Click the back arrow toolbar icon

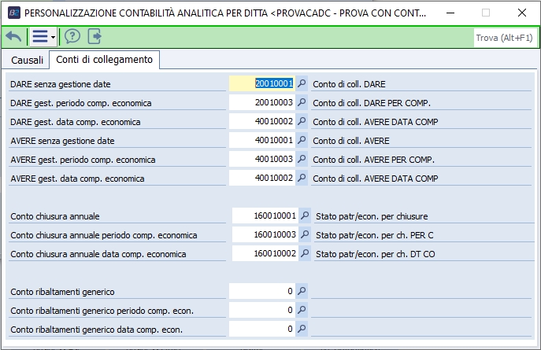[13, 37]
